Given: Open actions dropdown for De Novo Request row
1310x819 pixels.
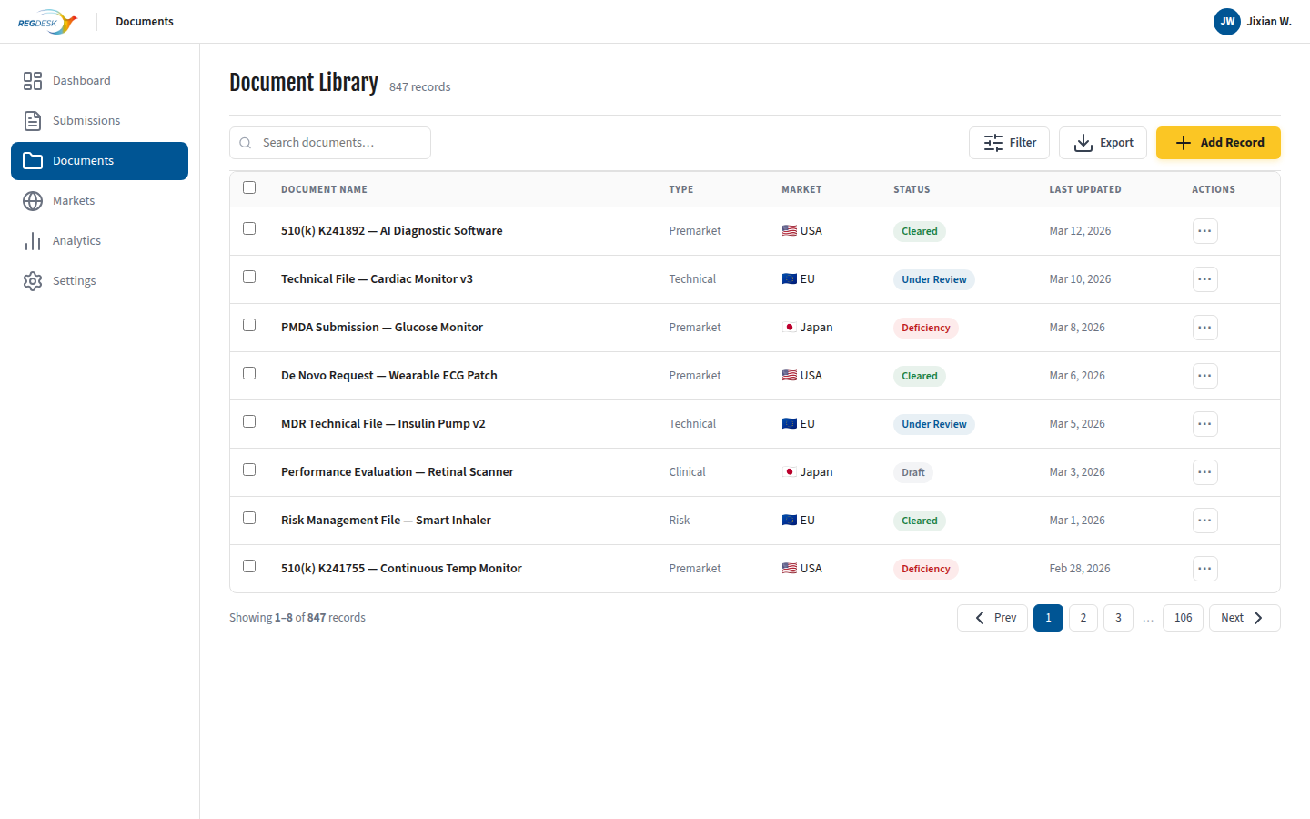Looking at the screenshot, I should pyautogui.click(x=1204, y=375).
